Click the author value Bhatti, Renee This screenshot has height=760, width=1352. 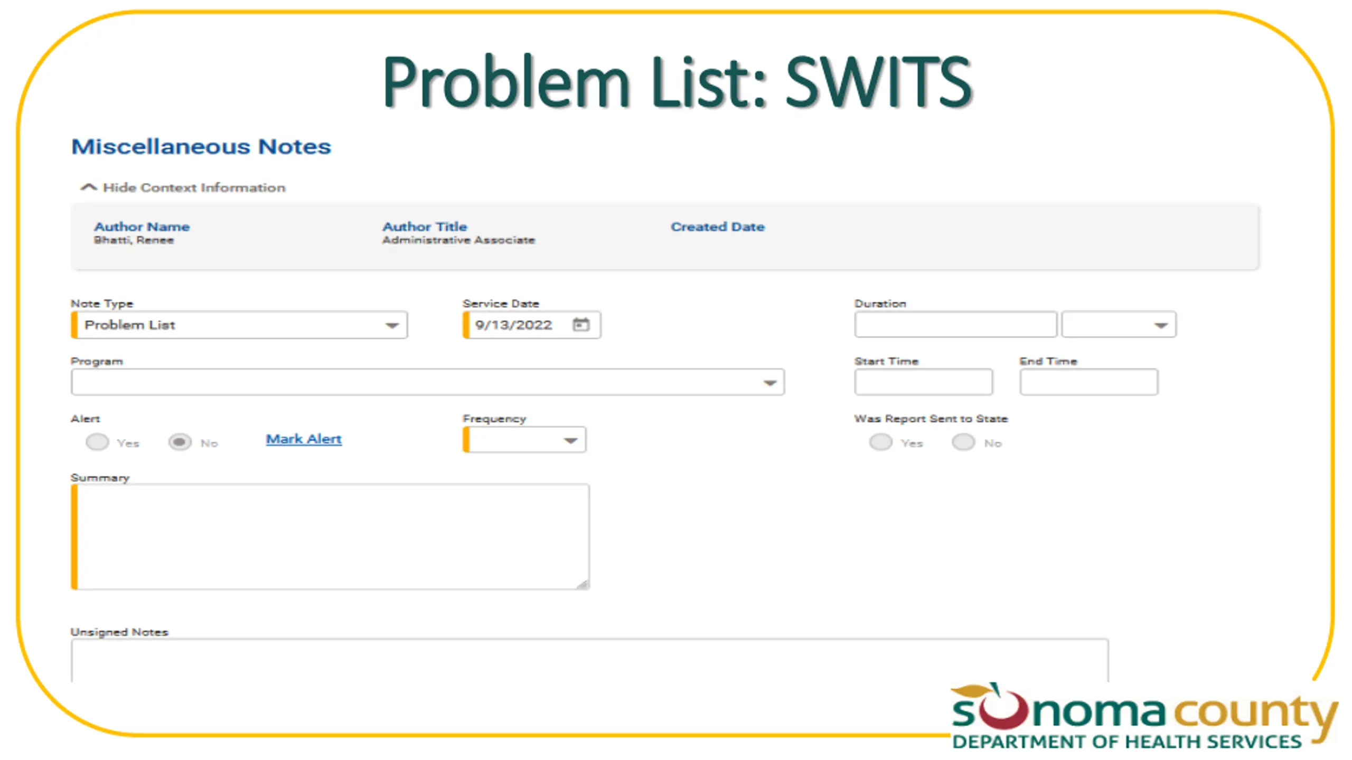coord(134,240)
